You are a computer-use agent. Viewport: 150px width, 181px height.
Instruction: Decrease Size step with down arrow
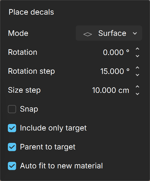137,94
